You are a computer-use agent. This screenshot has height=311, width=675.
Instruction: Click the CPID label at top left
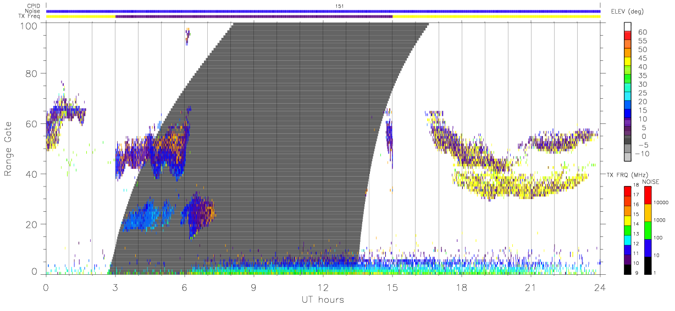33,6
